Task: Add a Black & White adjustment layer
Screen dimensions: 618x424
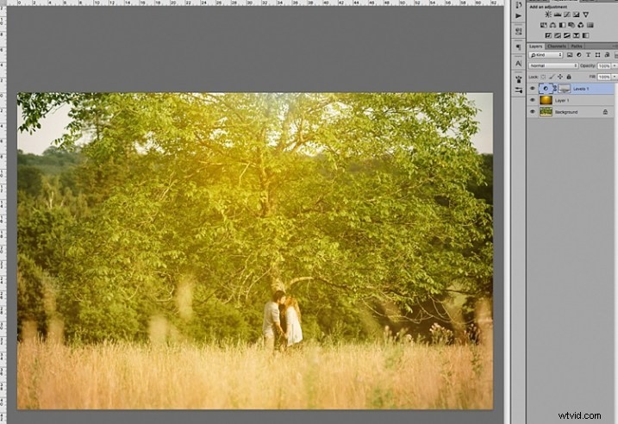Action: tap(563, 25)
